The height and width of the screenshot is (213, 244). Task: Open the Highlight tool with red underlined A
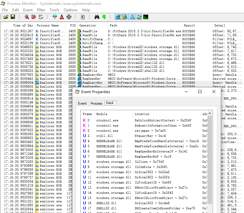click(x=62, y=17)
